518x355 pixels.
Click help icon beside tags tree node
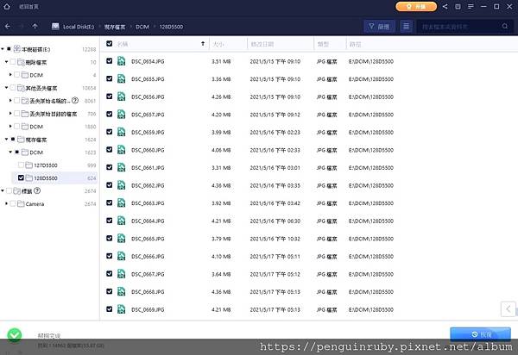37,190
